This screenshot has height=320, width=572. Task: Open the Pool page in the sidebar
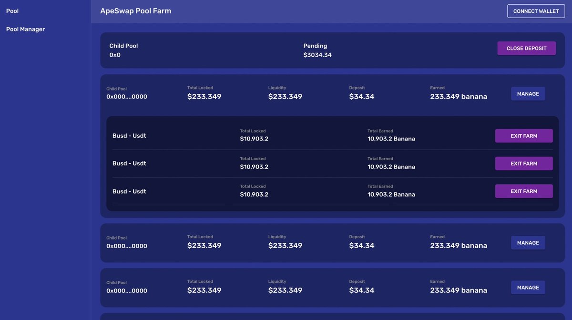[x=12, y=11]
